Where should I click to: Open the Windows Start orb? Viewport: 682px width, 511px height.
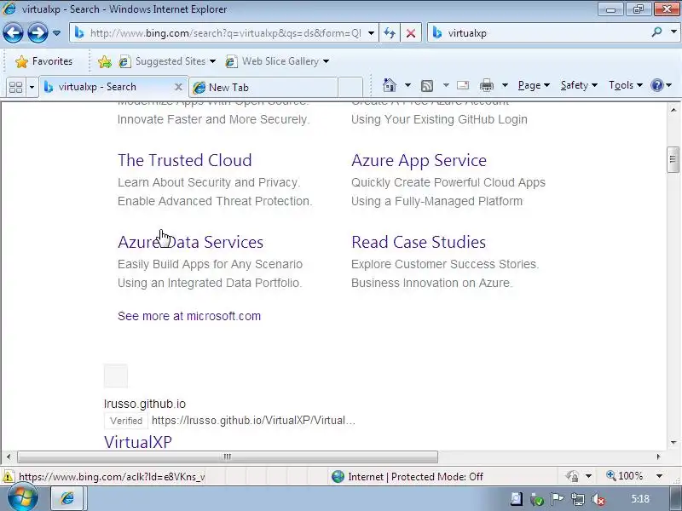tap(23, 498)
